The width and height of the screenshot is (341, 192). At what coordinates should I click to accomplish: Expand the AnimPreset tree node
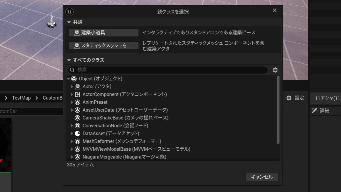tap(72, 102)
